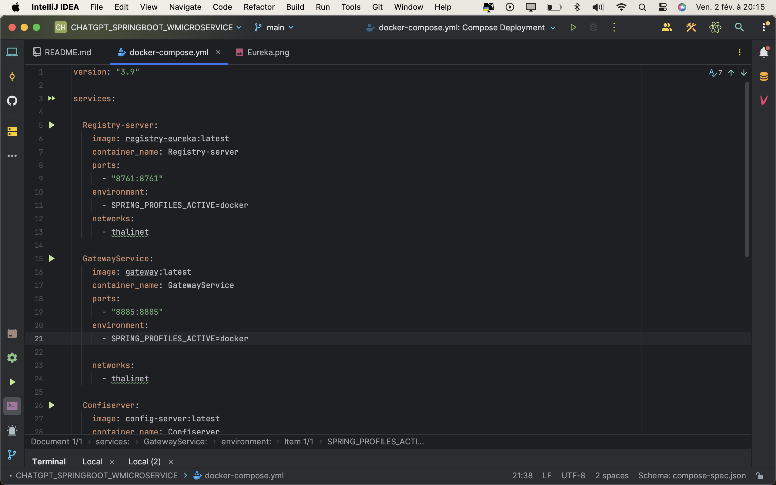Open IDE settings dots with update badge

click(x=765, y=27)
